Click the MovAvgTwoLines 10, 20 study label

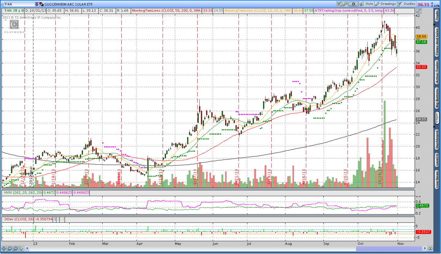[x=258, y=10]
